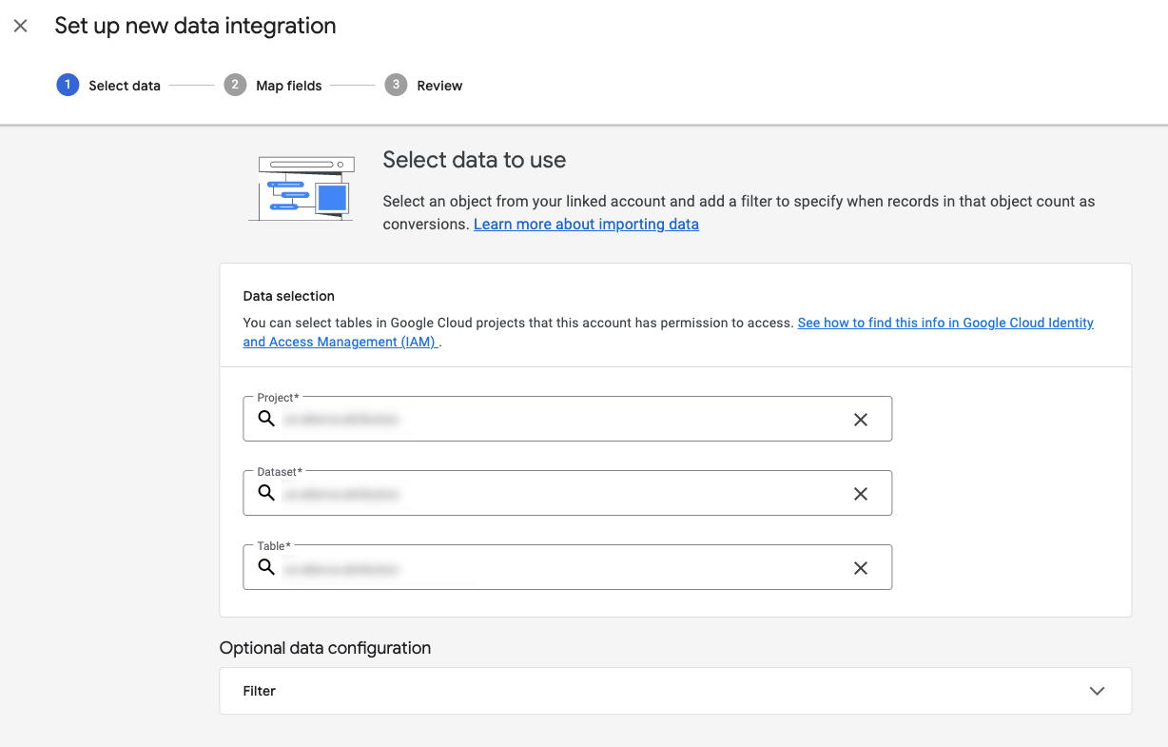Clear the Dataset field with X
The image size is (1168, 747).
[861, 494]
